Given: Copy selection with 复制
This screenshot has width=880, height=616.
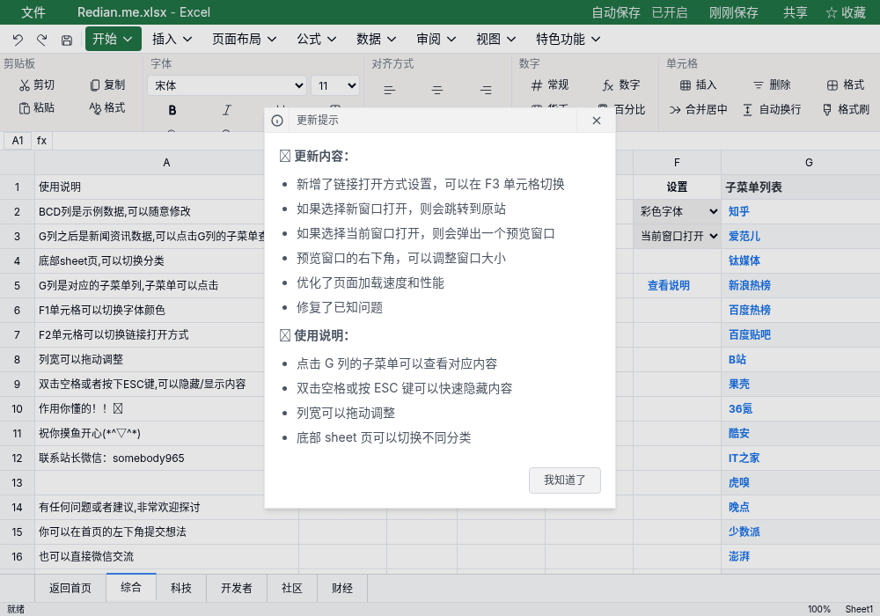Looking at the screenshot, I should coord(107,84).
